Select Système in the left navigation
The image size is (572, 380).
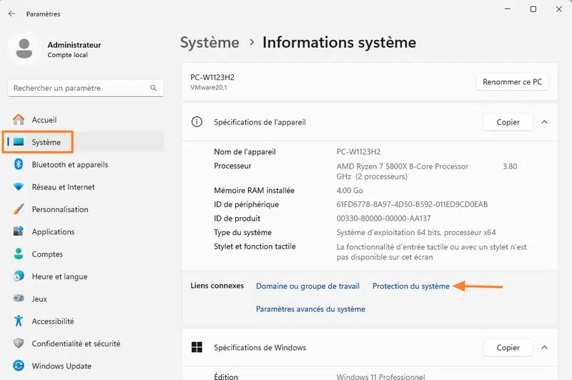[46, 142]
